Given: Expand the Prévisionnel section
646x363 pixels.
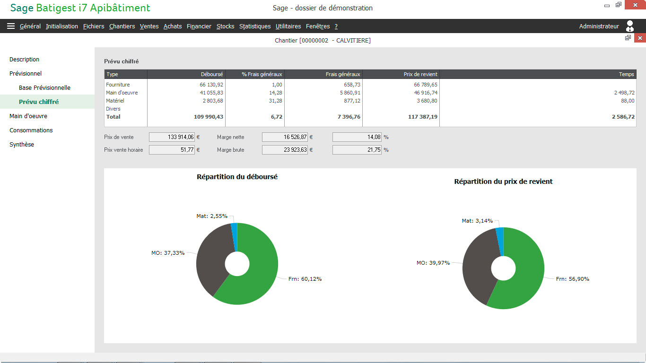Looking at the screenshot, I should pyautogui.click(x=26, y=74).
